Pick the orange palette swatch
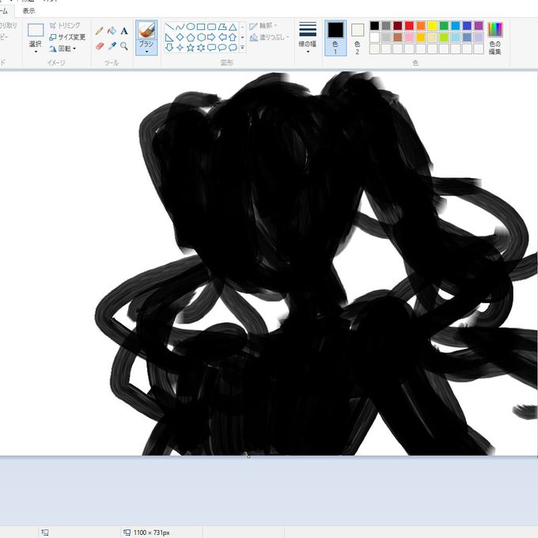This screenshot has width=538, height=538. pyautogui.click(x=421, y=26)
